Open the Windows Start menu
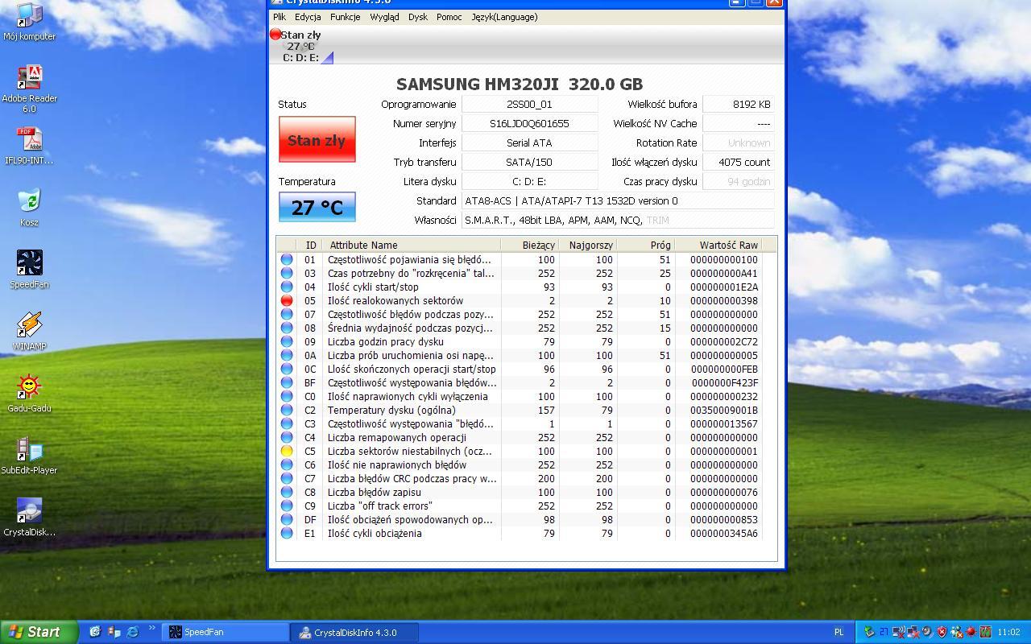 [x=39, y=632]
